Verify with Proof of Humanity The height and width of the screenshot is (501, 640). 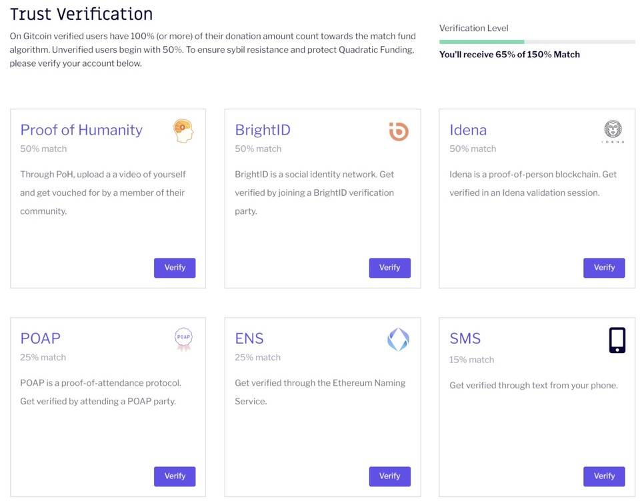175,268
